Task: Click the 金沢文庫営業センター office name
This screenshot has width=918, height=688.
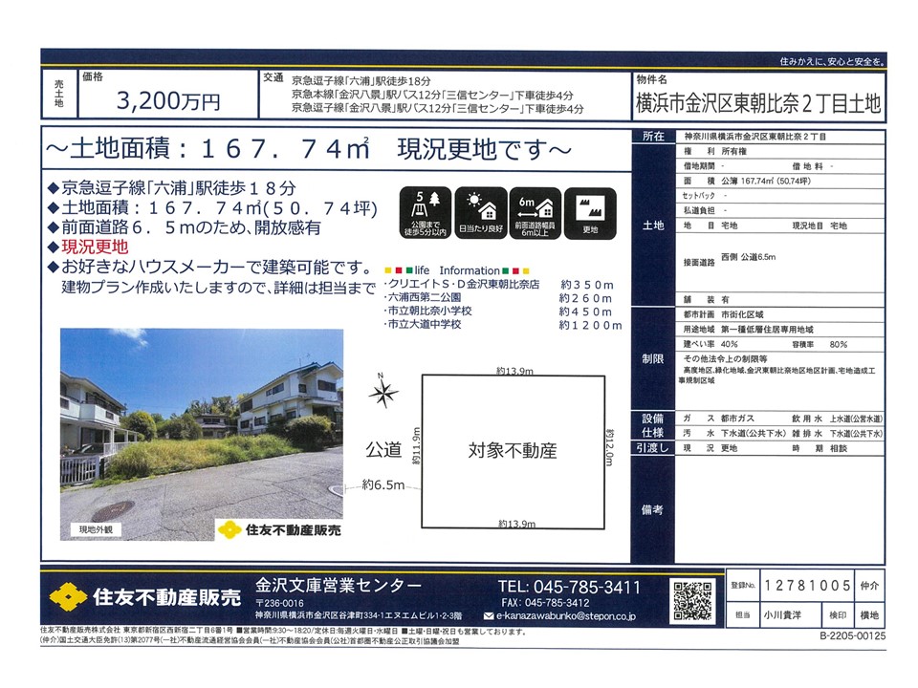Action: point(338,587)
